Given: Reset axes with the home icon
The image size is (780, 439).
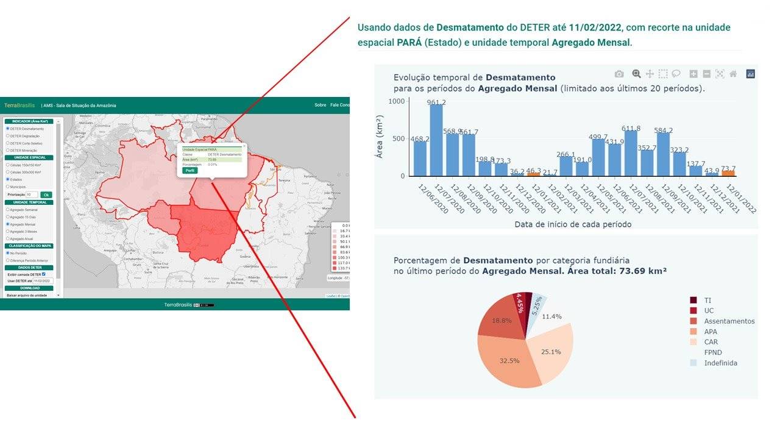Looking at the screenshot, I should coord(733,74).
